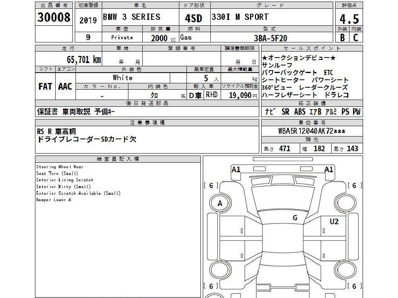Click the 車台番号 header
The width and height of the screenshot is (398, 298).
[312, 123]
